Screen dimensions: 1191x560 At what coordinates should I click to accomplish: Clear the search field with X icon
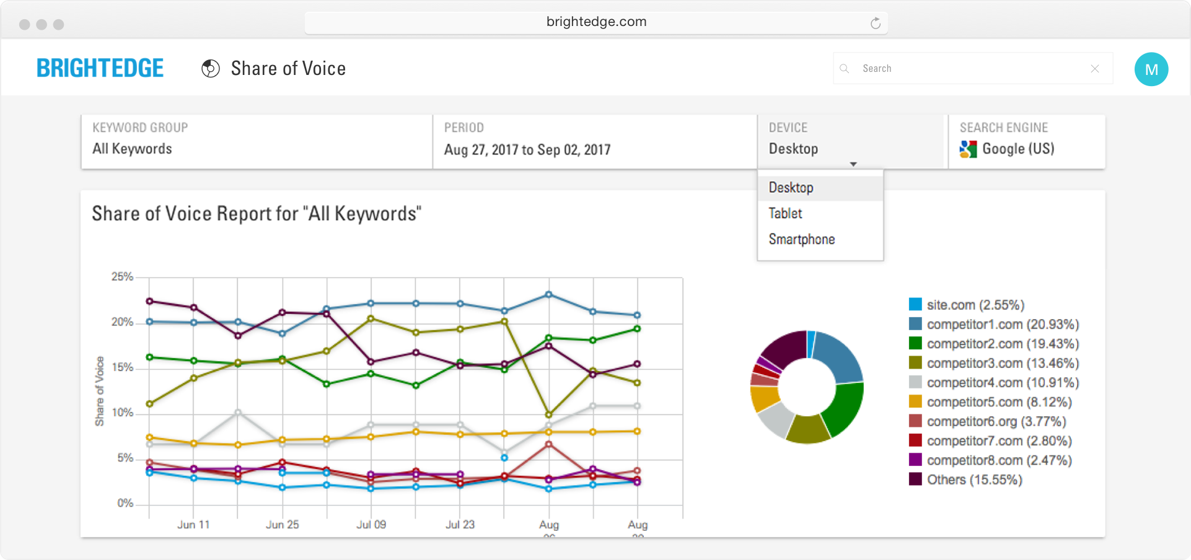(x=1095, y=69)
